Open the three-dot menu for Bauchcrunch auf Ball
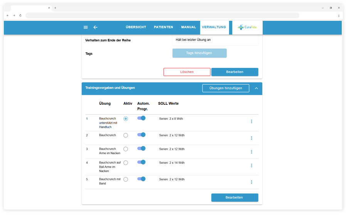 pyautogui.click(x=251, y=166)
